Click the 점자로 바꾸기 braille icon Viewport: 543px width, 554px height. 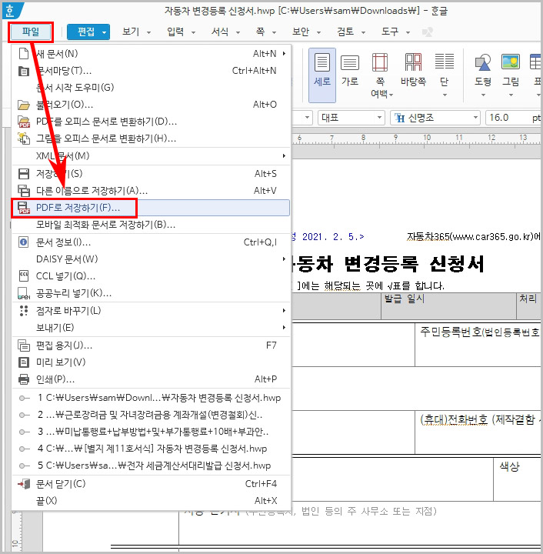(x=24, y=311)
